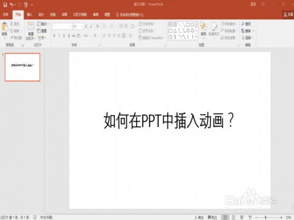
Task: Click the Redo icon in the quick access toolbar
Action: coord(19,5)
